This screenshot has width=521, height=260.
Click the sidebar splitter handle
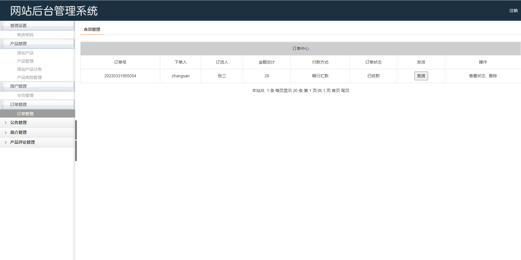76,140
